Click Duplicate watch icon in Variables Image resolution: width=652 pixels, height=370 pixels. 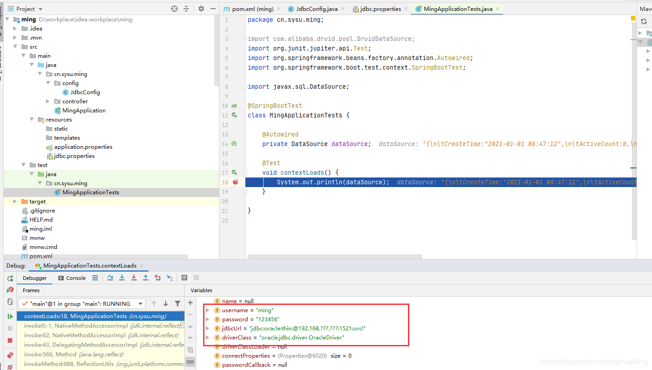(x=190, y=350)
